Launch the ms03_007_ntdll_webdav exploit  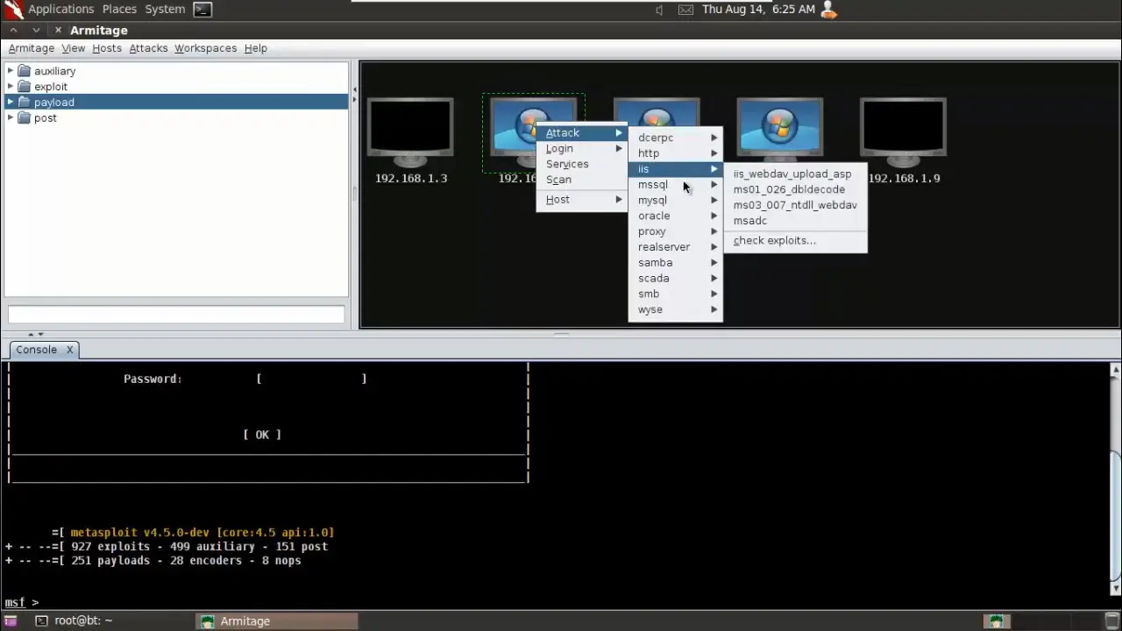coord(795,205)
